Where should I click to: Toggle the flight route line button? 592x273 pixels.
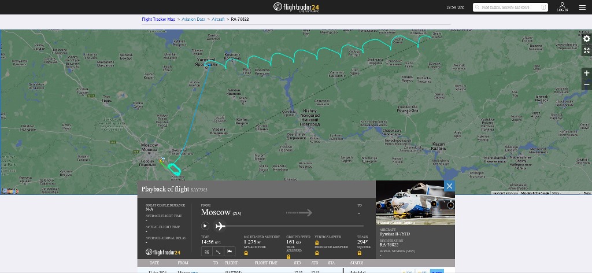[x=218, y=251]
